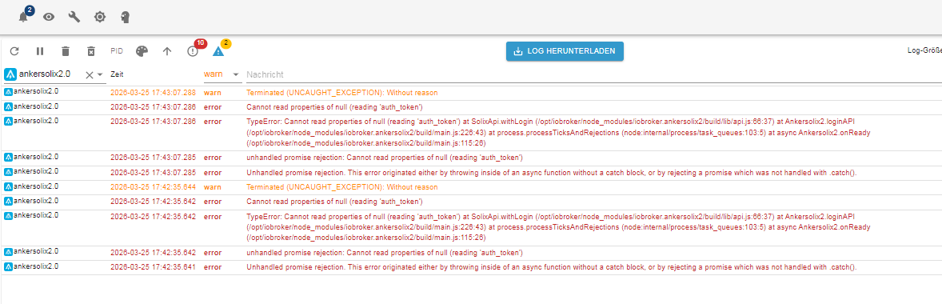The image size is (942, 304).
Task: Clear the ankersolix2.0 source filter with X
Action: (89, 74)
